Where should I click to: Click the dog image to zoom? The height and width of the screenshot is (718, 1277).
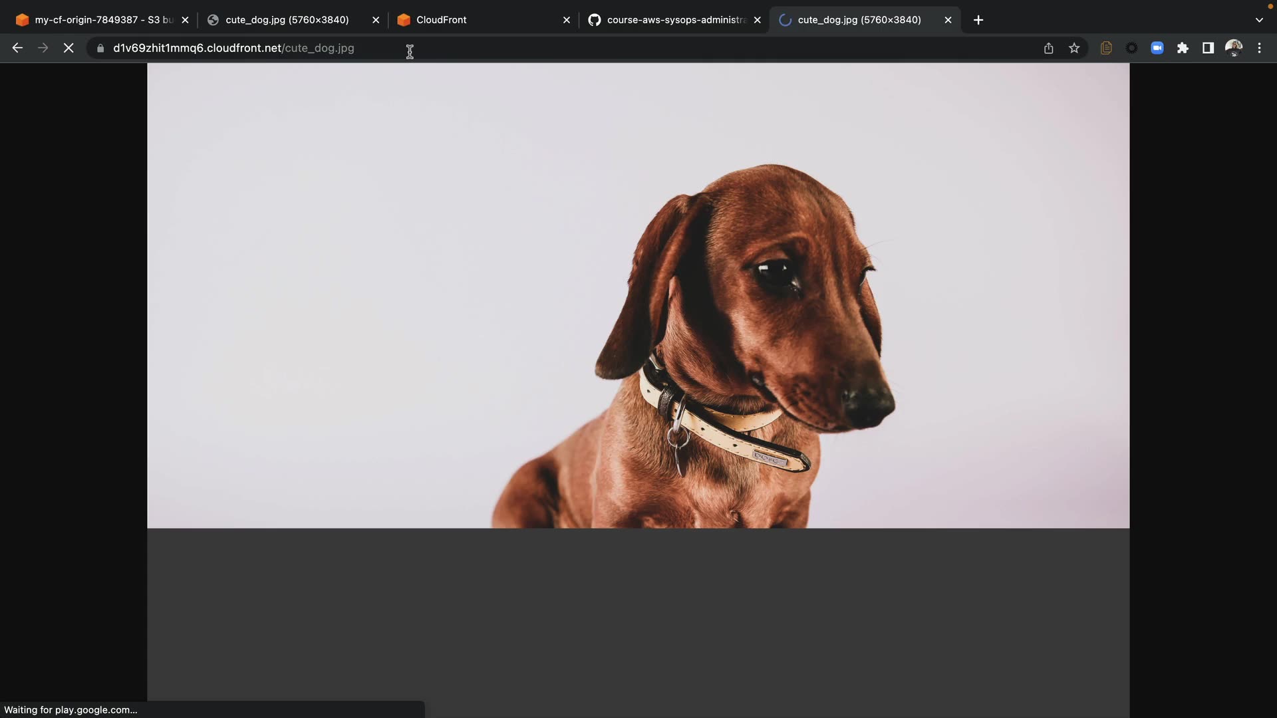pos(638,296)
